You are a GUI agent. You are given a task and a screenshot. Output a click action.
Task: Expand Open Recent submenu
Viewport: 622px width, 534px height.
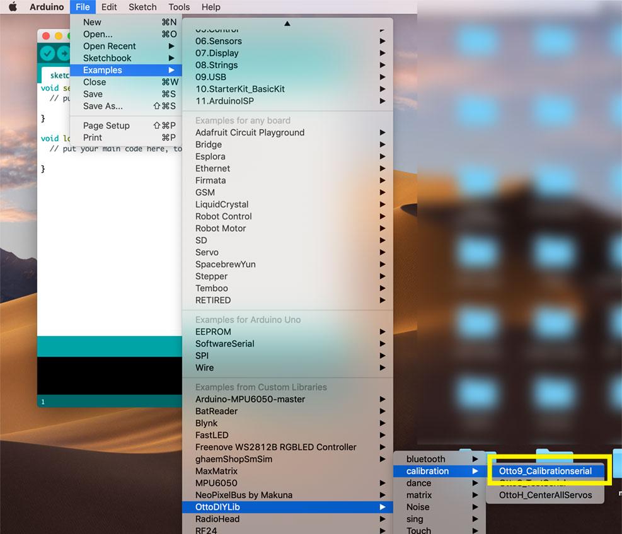coord(126,46)
